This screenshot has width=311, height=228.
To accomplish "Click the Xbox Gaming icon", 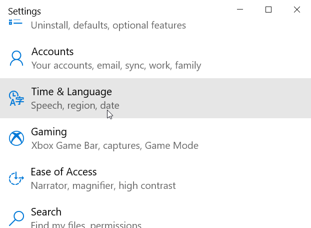I will 16,138.
